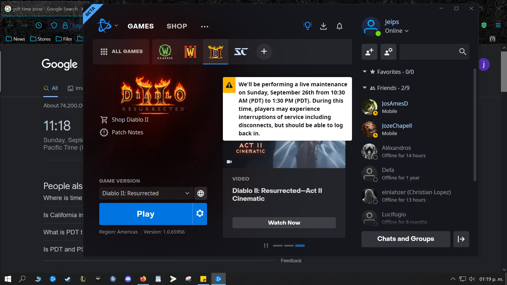Click the blue Play button
Viewport: 507px width, 285px height.
pos(146,214)
